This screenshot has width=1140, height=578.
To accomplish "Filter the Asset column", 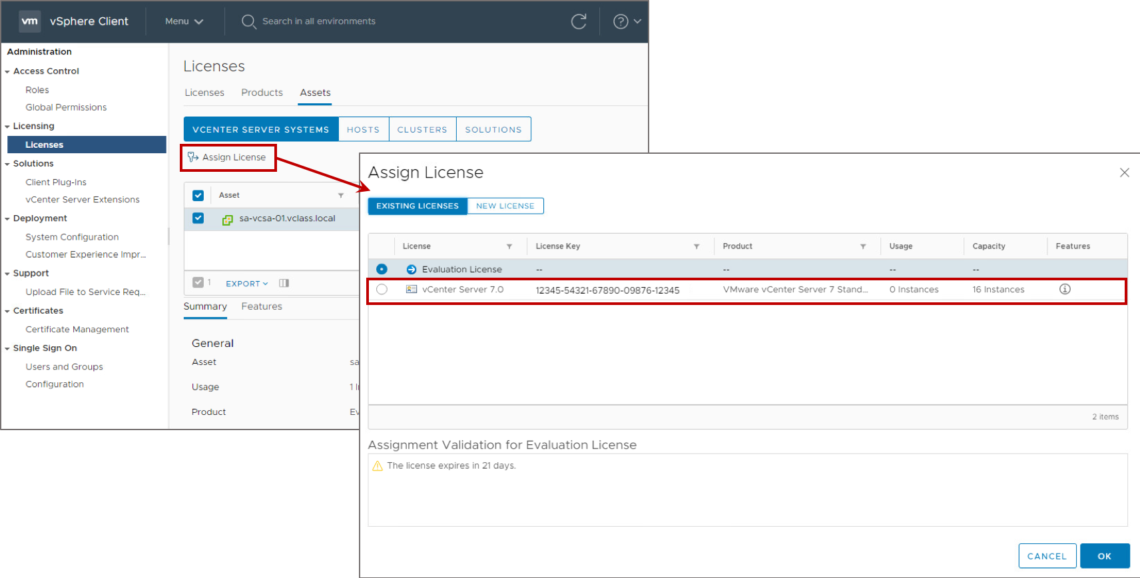I will click(341, 195).
